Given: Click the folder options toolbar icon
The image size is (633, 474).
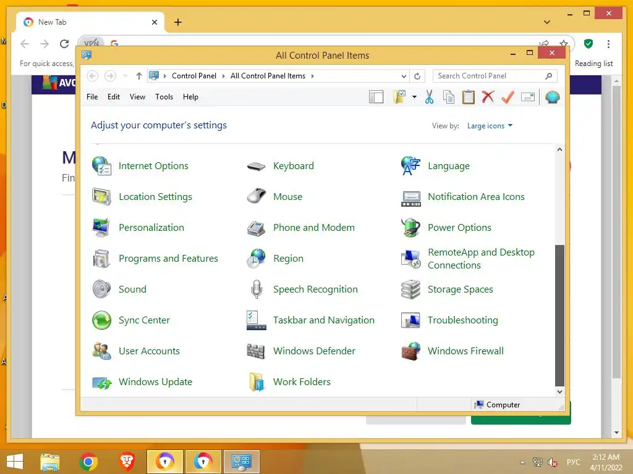Looking at the screenshot, I should tap(399, 97).
